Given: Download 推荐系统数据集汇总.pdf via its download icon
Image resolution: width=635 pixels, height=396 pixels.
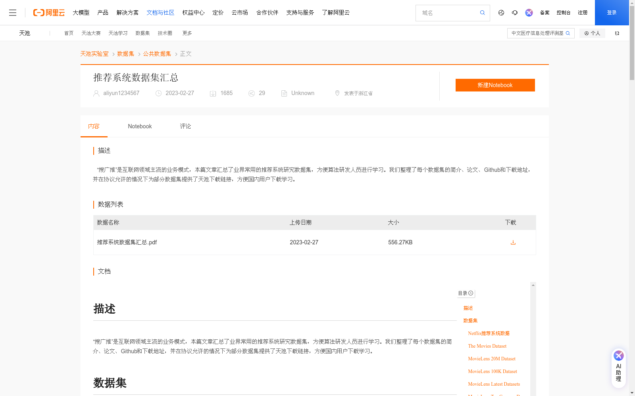Looking at the screenshot, I should pos(513,242).
